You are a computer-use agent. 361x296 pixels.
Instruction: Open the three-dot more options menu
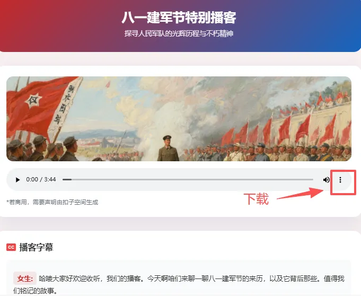coord(340,180)
